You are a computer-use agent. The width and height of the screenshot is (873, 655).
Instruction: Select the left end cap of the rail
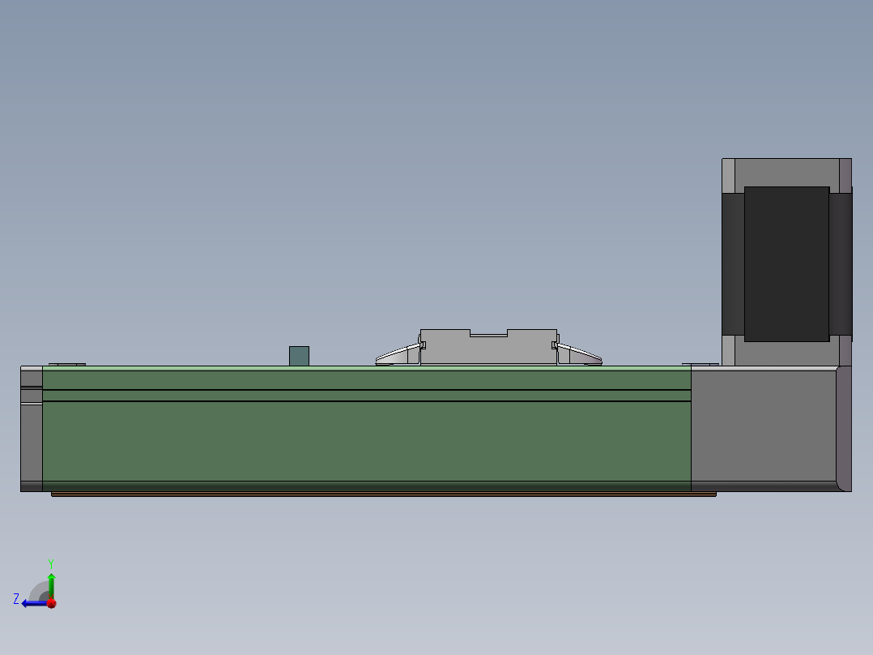pyautogui.click(x=31, y=429)
